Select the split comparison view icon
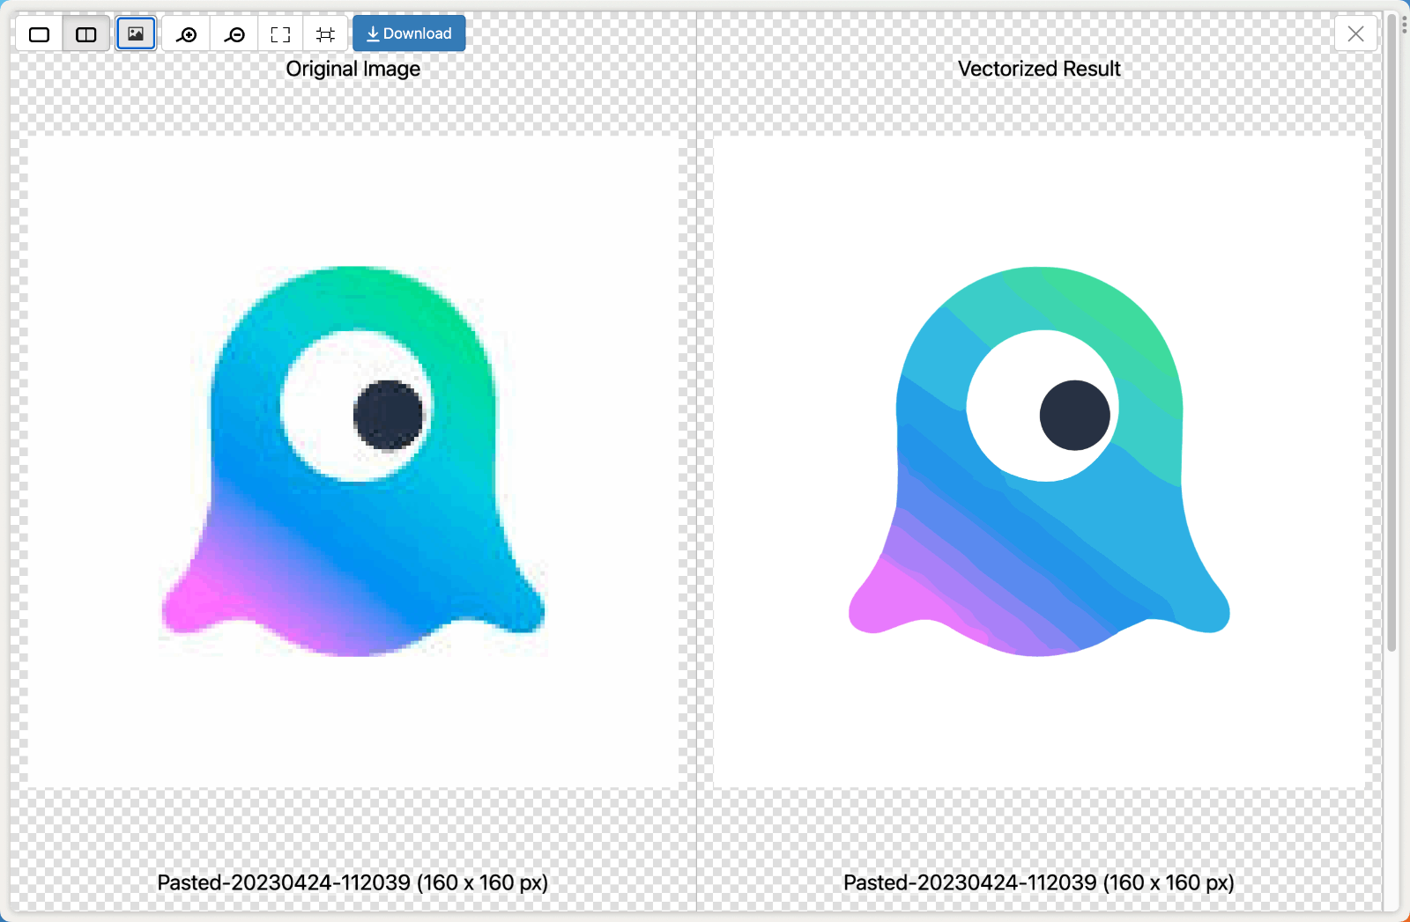The width and height of the screenshot is (1410, 922). [x=86, y=33]
